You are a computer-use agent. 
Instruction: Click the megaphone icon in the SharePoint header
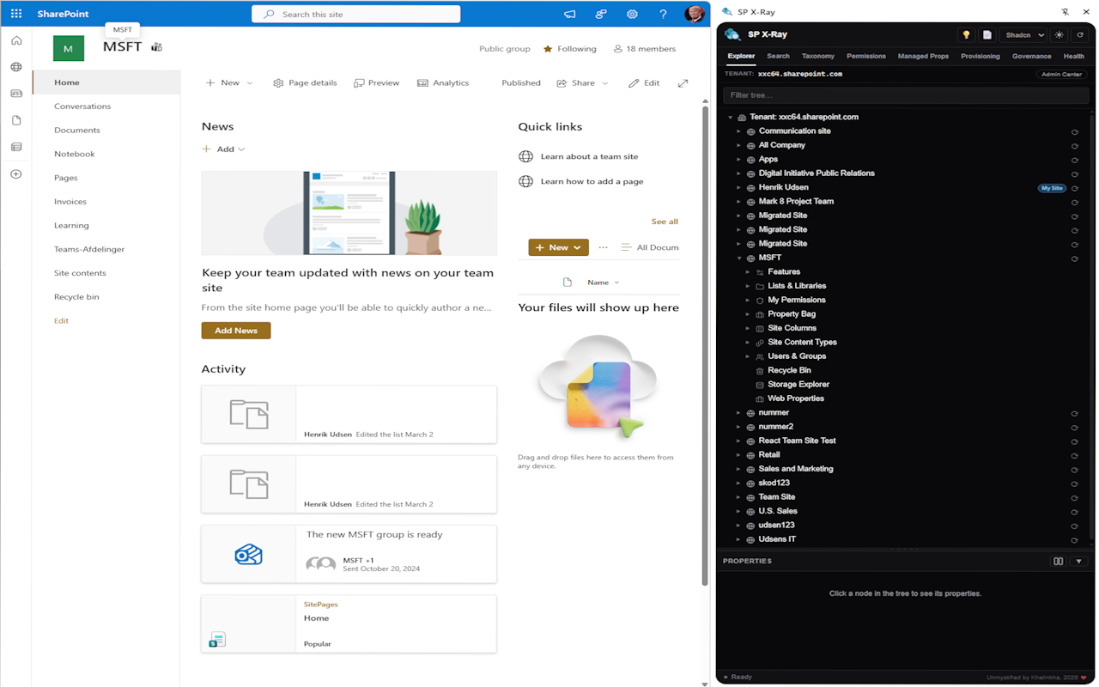tap(569, 14)
